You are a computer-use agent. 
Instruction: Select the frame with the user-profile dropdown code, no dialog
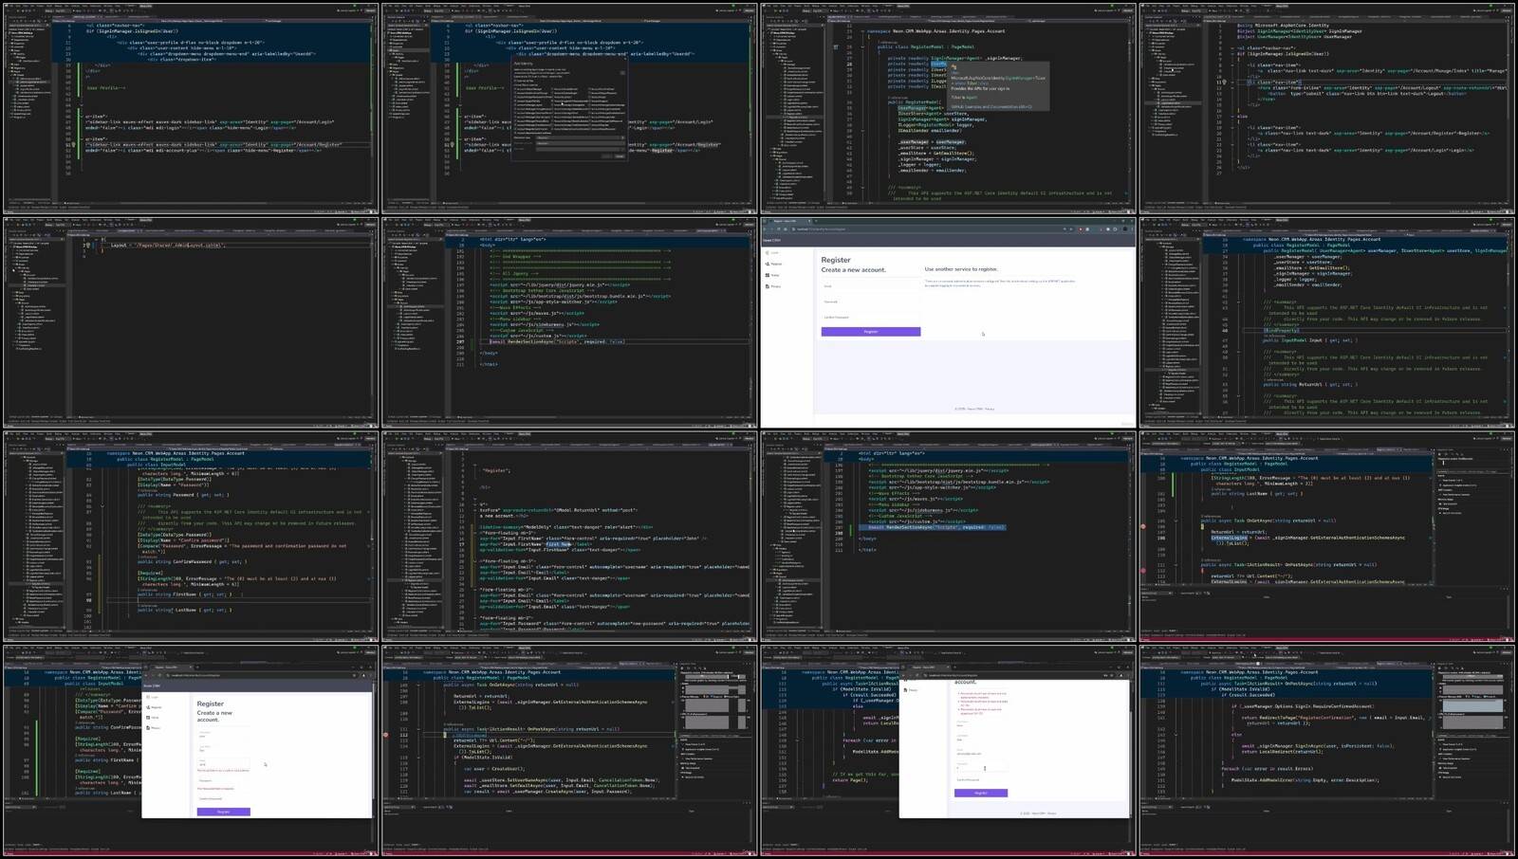(x=190, y=108)
